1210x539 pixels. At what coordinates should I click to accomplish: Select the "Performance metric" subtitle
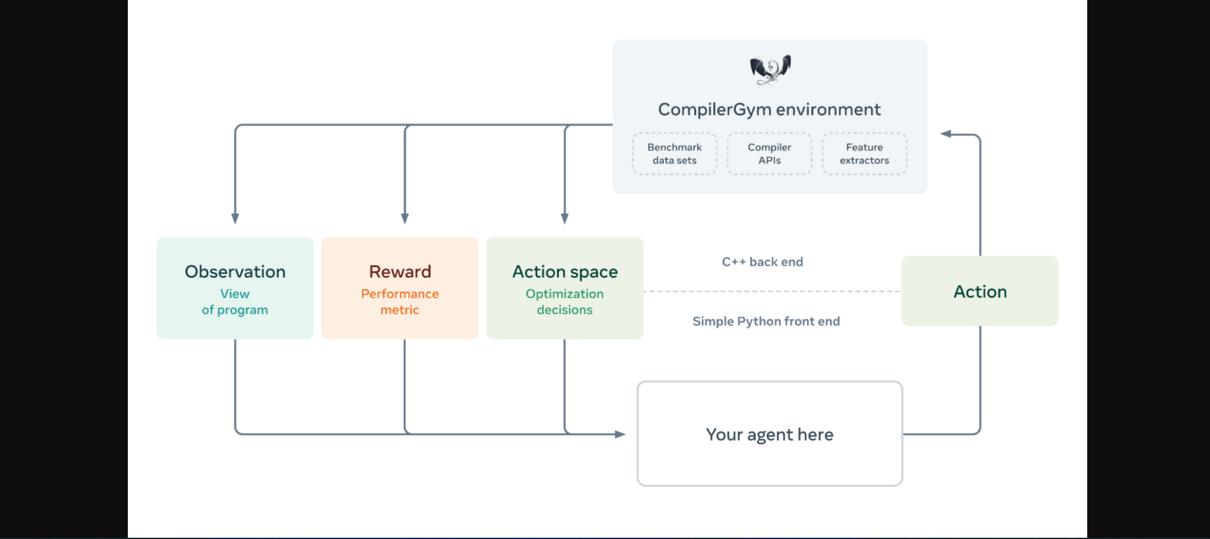click(x=400, y=302)
